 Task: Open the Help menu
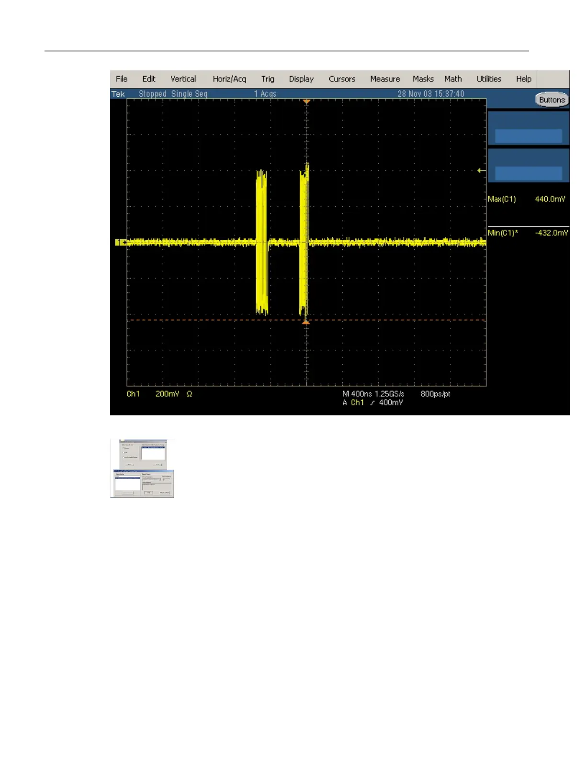[524, 79]
